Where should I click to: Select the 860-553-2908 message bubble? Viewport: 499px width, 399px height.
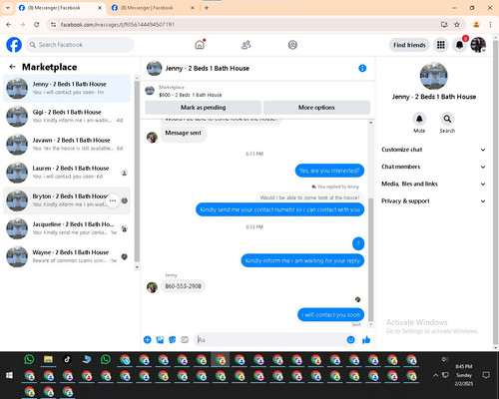183,286
